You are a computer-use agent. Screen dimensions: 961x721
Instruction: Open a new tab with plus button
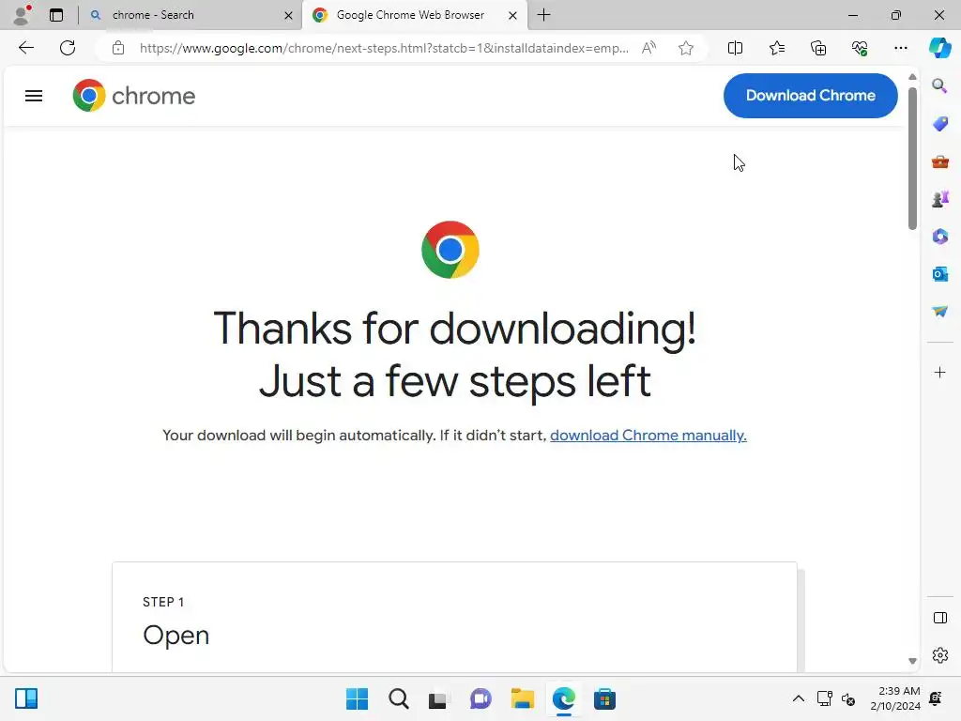pos(543,15)
